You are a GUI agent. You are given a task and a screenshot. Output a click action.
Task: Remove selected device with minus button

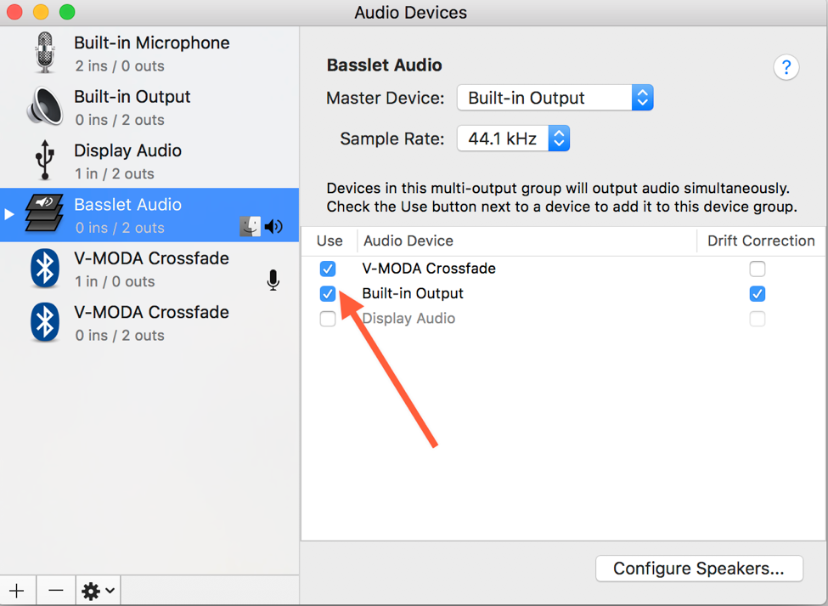pos(56,590)
